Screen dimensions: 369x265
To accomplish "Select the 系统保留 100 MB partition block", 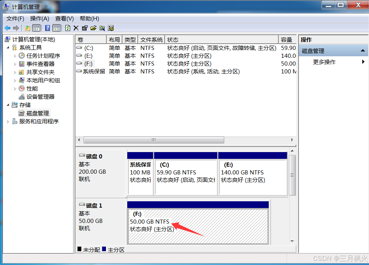I will [140, 174].
